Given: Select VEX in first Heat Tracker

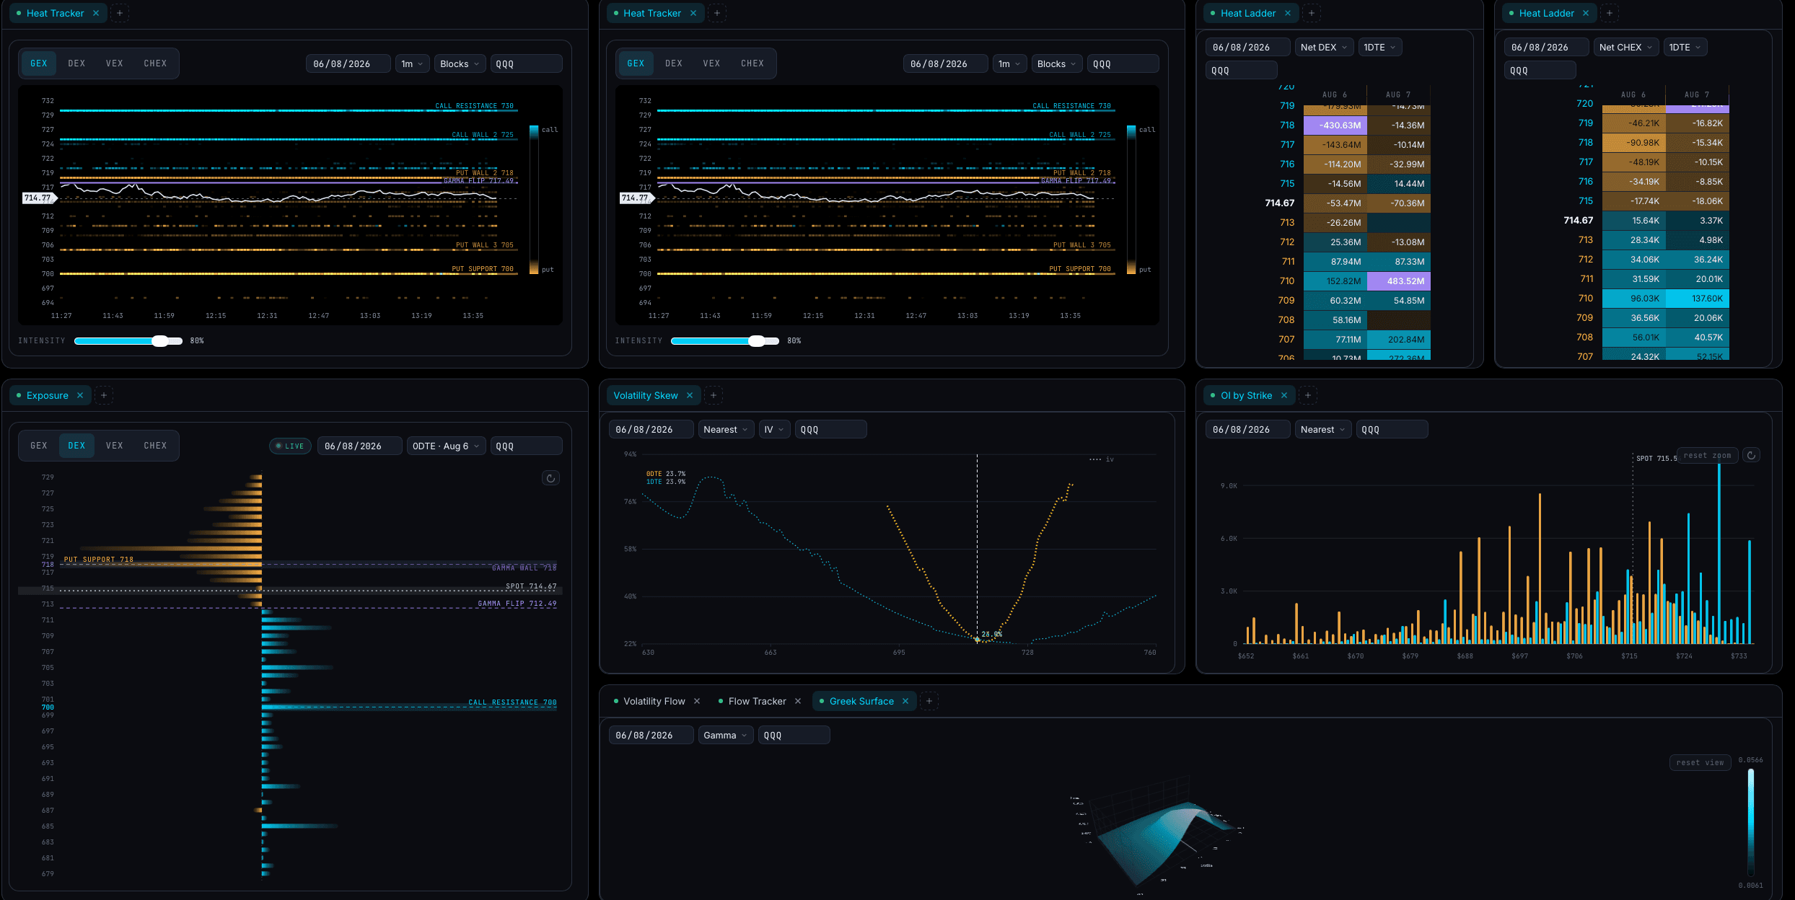Looking at the screenshot, I should pos(115,63).
